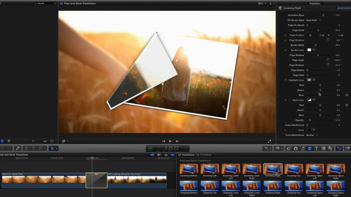Select Hand on cereal field clip
The image size is (351, 197).
43,180
